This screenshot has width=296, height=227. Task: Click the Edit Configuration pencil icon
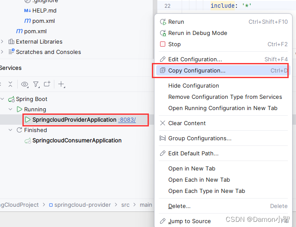pyautogui.click(x=163, y=59)
